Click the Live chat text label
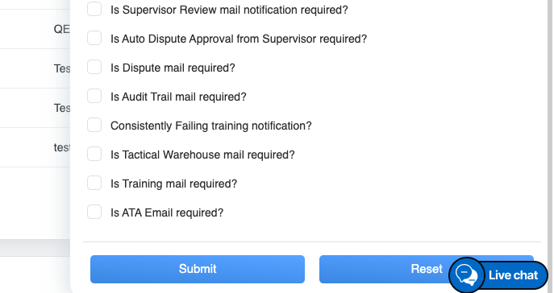Screen dimensions: 554x293 514,275
